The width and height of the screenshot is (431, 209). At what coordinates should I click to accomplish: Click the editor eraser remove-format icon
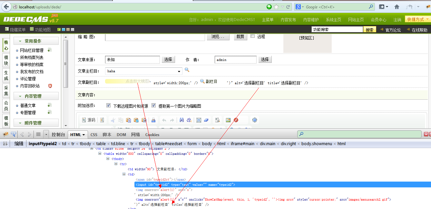[x=207, y=120]
